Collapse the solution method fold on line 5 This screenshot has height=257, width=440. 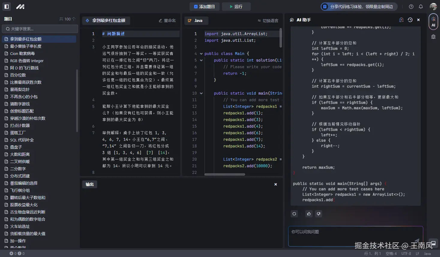click(201, 60)
